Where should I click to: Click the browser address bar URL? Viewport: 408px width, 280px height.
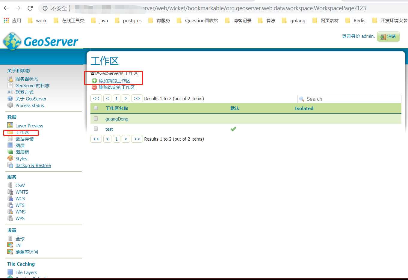[x=255, y=8]
